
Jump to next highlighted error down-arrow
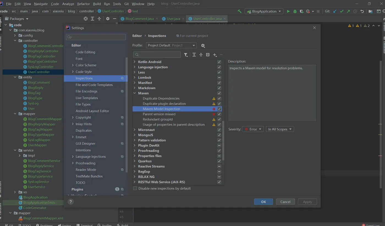coord(379,26)
